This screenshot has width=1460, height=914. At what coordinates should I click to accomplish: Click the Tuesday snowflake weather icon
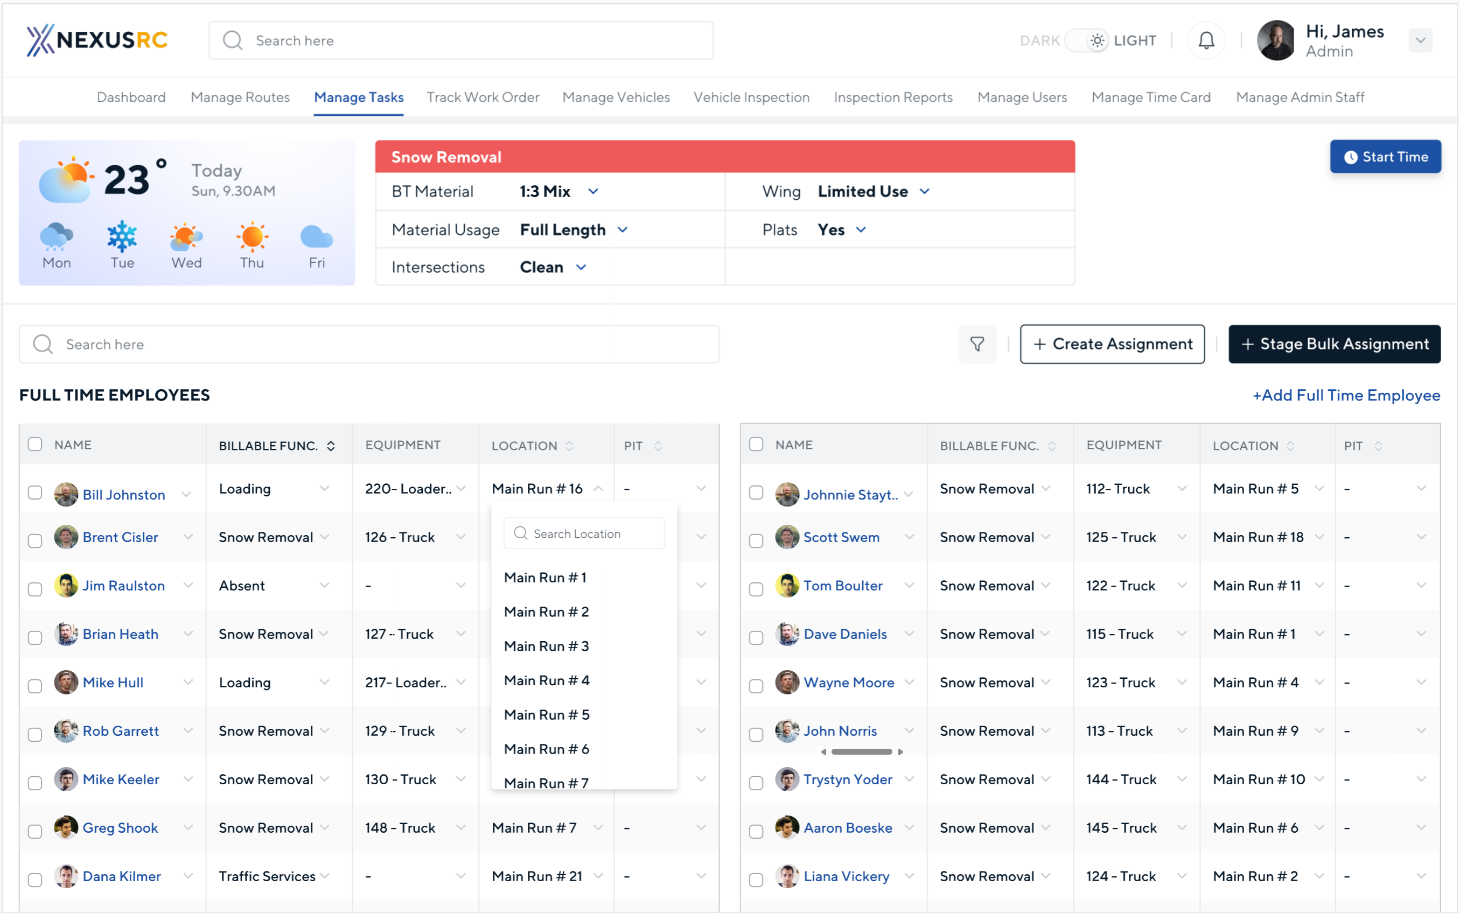(122, 236)
